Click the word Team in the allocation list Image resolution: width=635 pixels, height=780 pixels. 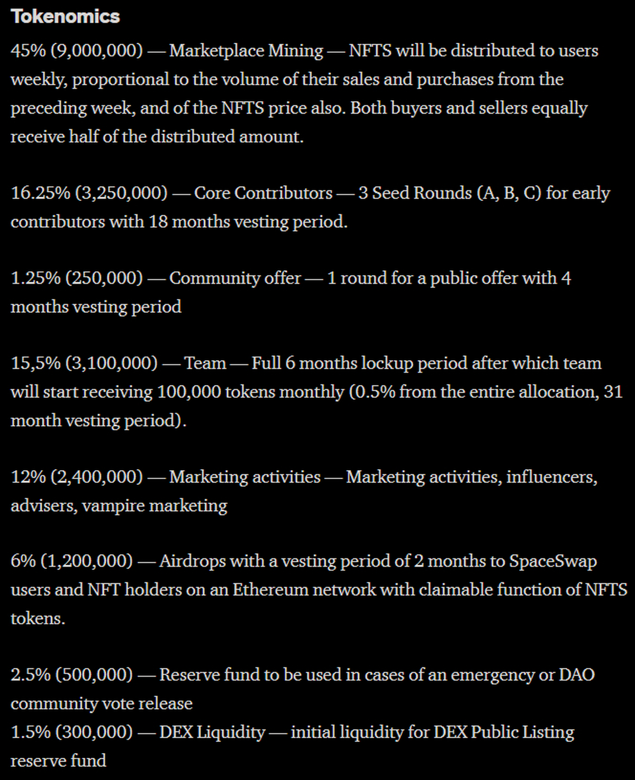(205, 363)
